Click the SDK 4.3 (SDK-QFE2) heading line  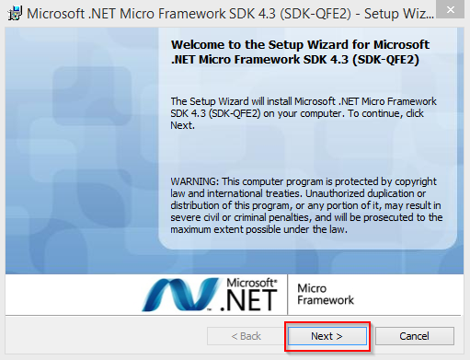click(295, 59)
